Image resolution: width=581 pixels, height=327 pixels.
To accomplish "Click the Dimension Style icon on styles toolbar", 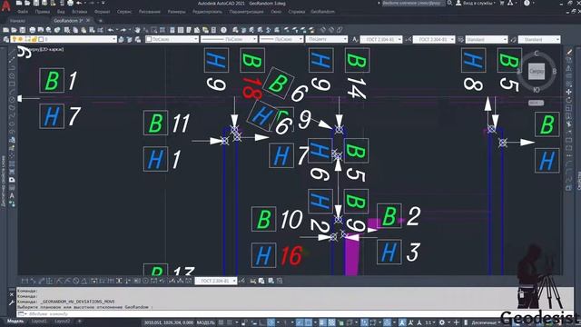I will tap(408, 39).
